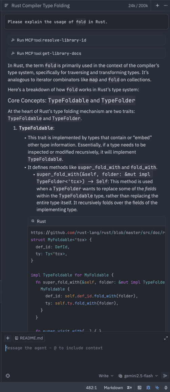This screenshot has height=392, width=170.
Task: Expand the message editor to full size
Action: 166,338
